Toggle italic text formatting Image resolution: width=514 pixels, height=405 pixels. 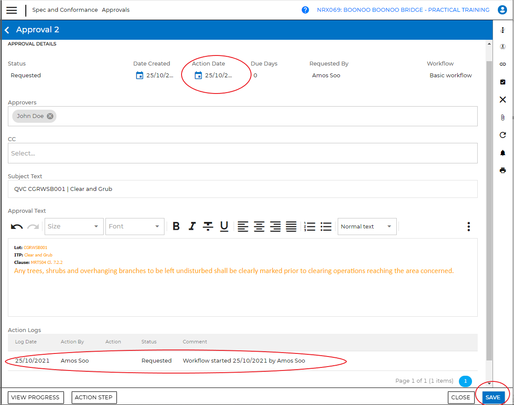[x=192, y=226]
